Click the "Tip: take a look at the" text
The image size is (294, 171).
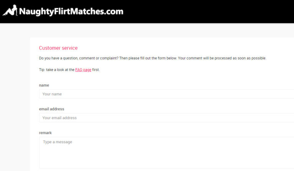coord(57,70)
